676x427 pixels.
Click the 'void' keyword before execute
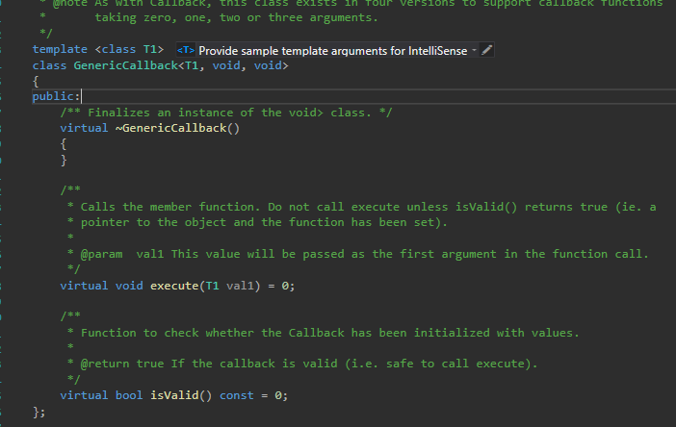[x=129, y=286]
